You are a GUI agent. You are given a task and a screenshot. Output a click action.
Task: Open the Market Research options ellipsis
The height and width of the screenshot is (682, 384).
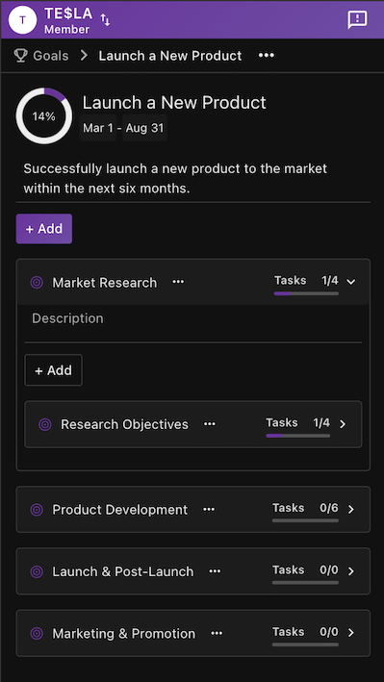[178, 282]
